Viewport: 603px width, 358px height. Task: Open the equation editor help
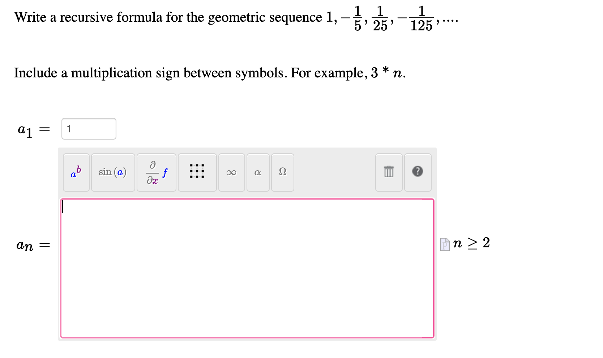[418, 172]
